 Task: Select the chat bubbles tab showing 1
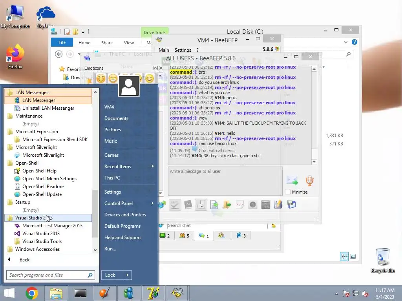(204, 236)
